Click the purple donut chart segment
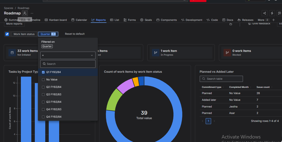This screenshot has width=282, height=142. pyautogui.click(x=125, y=86)
